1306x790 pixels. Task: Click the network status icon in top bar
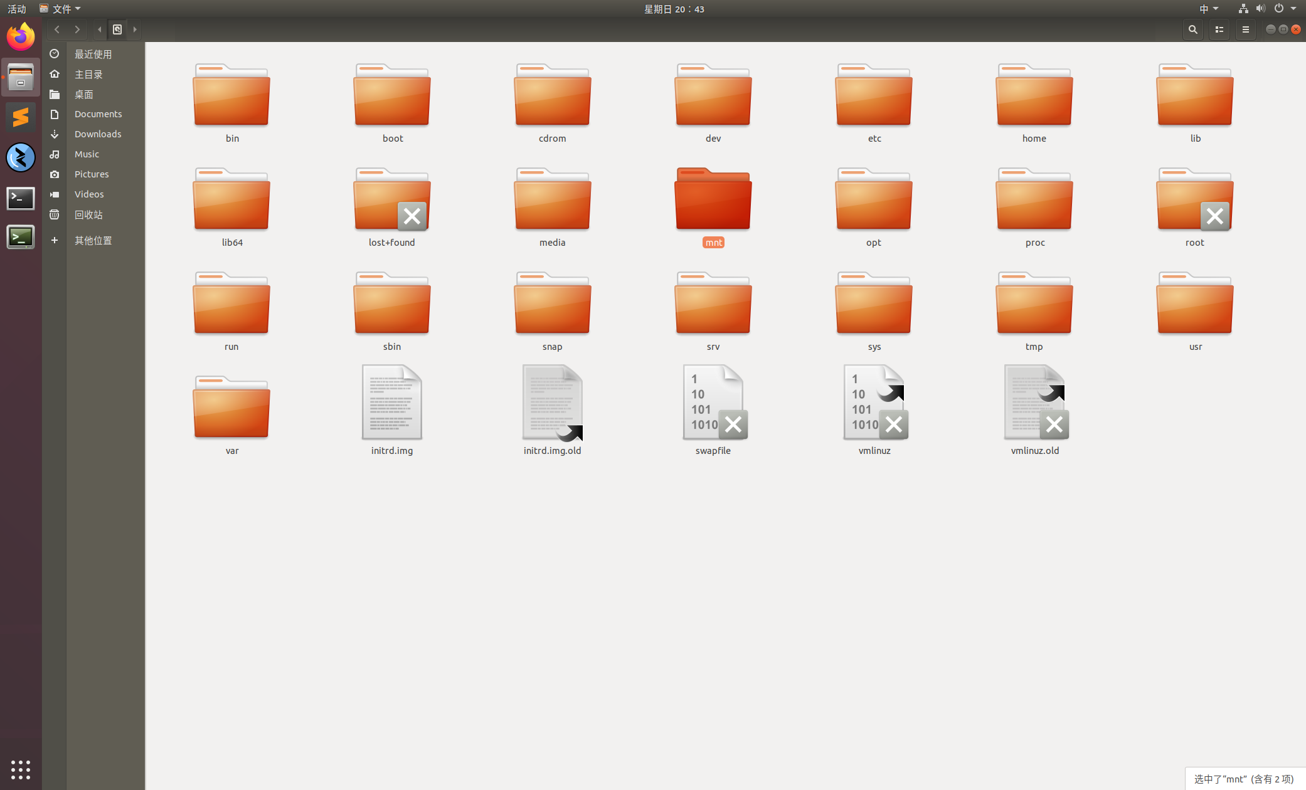(x=1242, y=9)
